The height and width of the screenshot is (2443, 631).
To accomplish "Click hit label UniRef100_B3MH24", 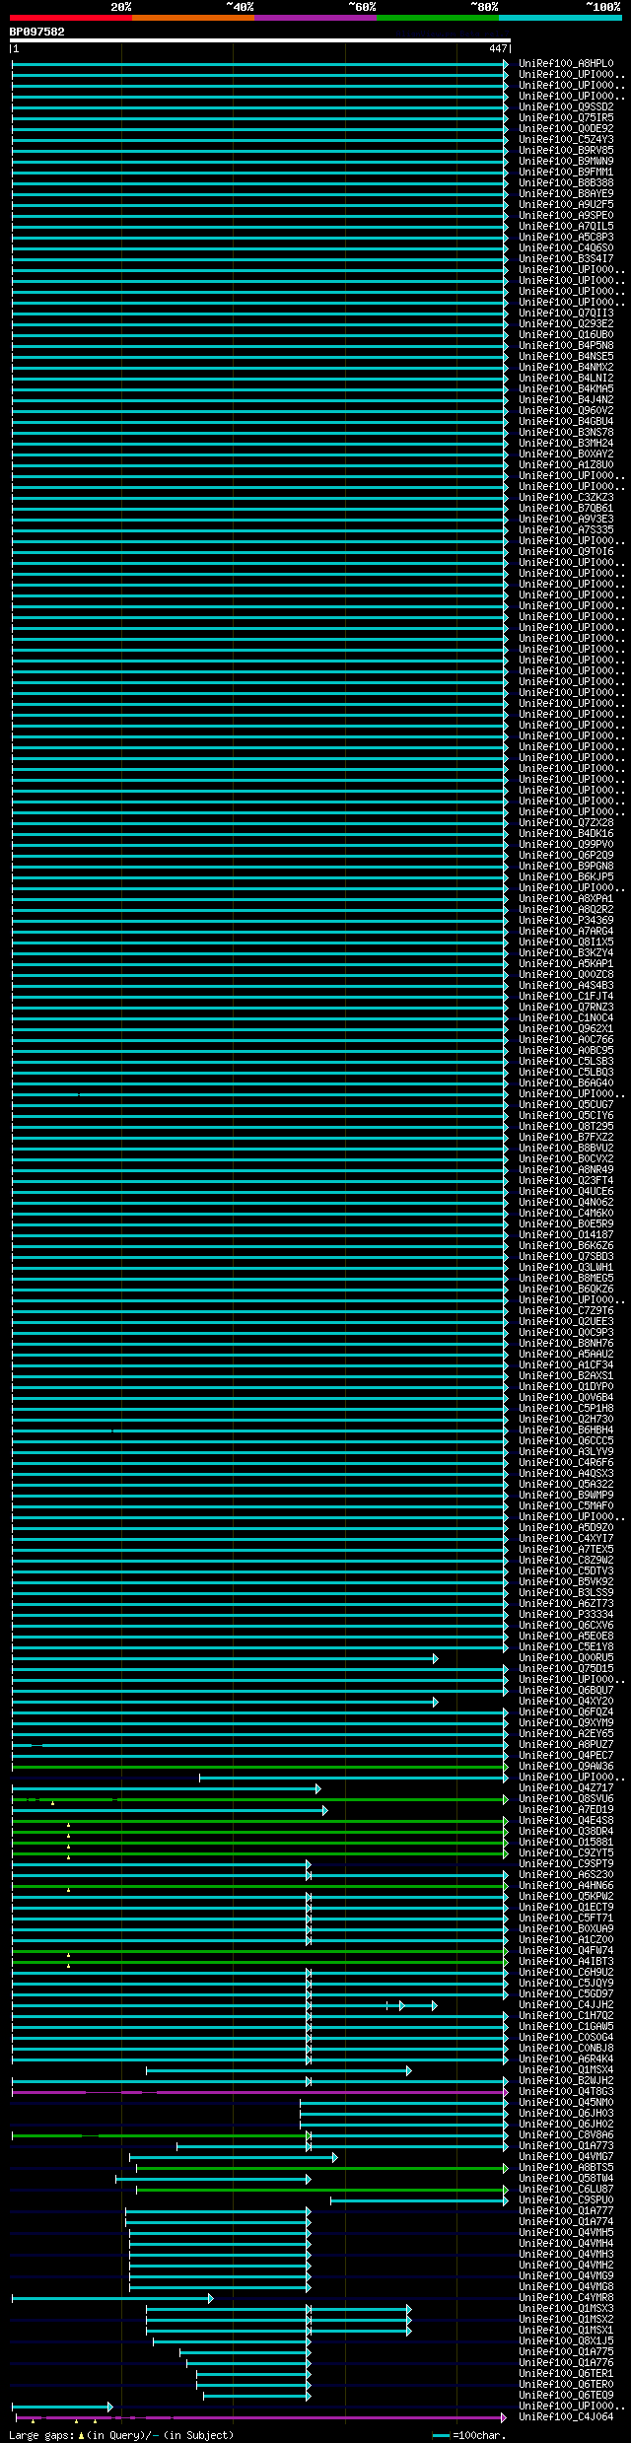I will [566, 444].
